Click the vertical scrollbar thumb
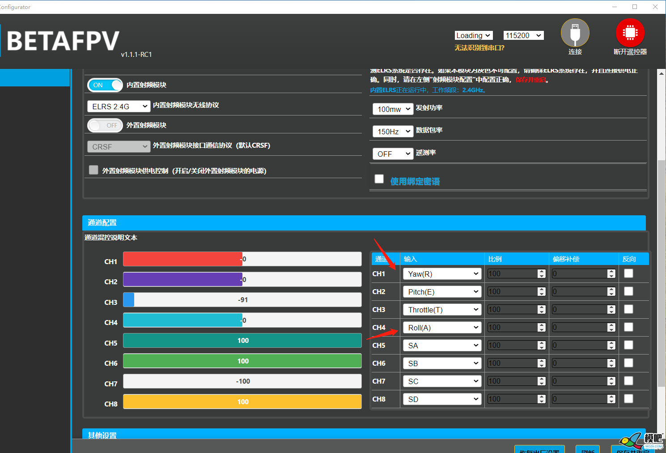This screenshot has width=666, height=453. click(x=662, y=273)
